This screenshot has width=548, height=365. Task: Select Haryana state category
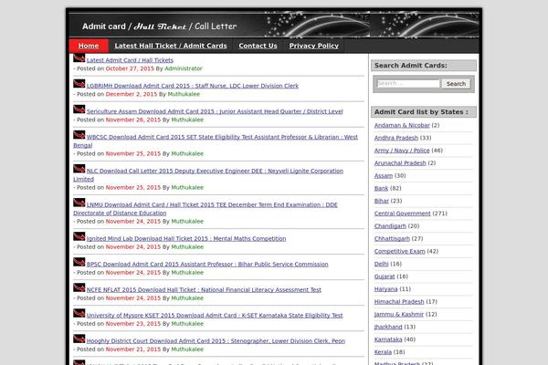pos(385,288)
